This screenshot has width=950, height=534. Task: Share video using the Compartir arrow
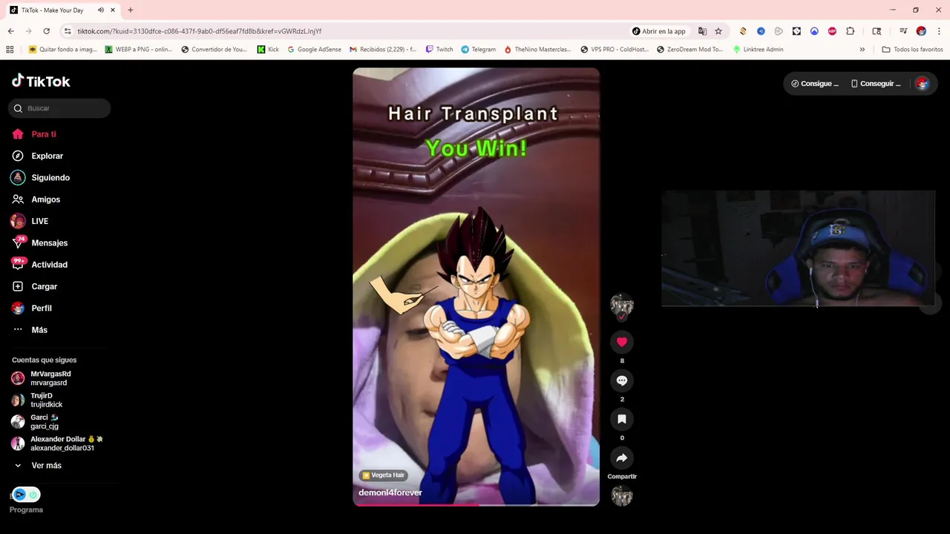pos(622,458)
